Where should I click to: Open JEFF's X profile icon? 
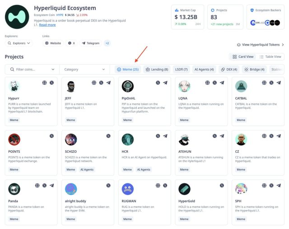point(101,83)
